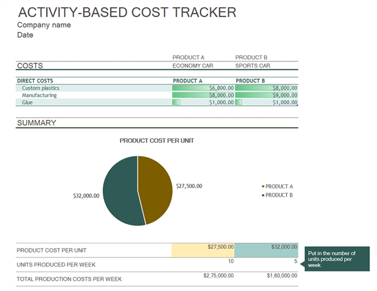Select the Manufacturing Product B $9,000.00 cell
Image resolution: width=377 pixels, height=291 pixels.
266,95
